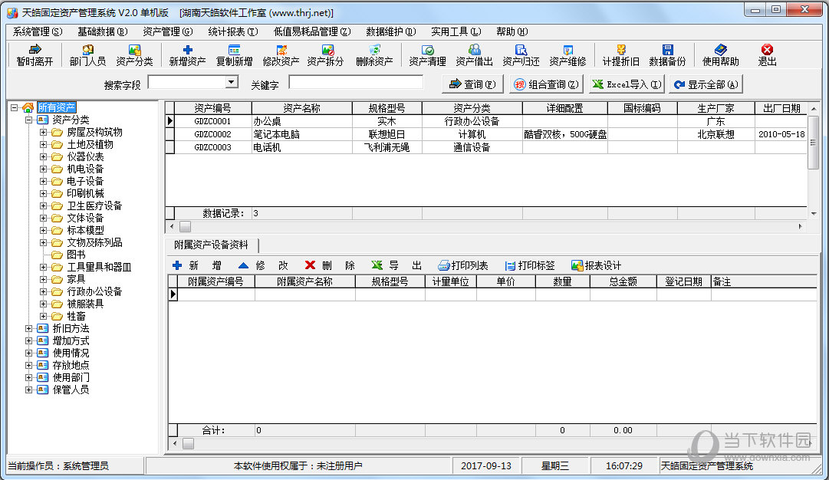Click the 复制新增 toolbar icon

234,55
